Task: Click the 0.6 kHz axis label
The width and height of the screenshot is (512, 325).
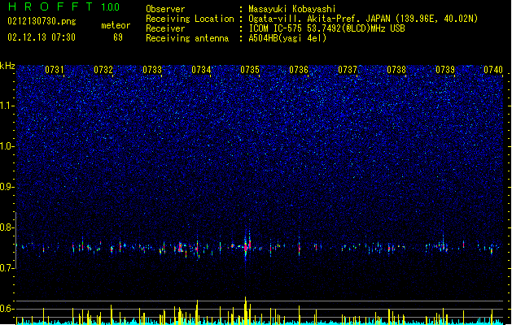Action: 7,309
